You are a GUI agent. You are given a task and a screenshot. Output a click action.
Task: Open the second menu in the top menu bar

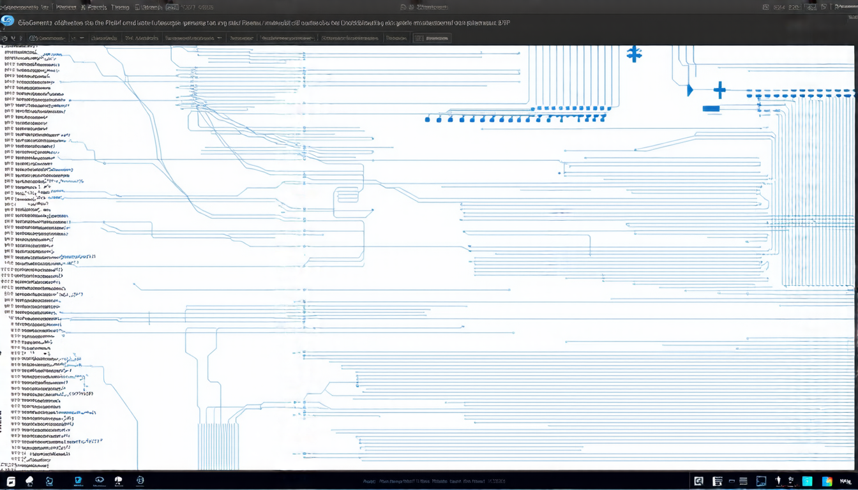(x=66, y=8)
